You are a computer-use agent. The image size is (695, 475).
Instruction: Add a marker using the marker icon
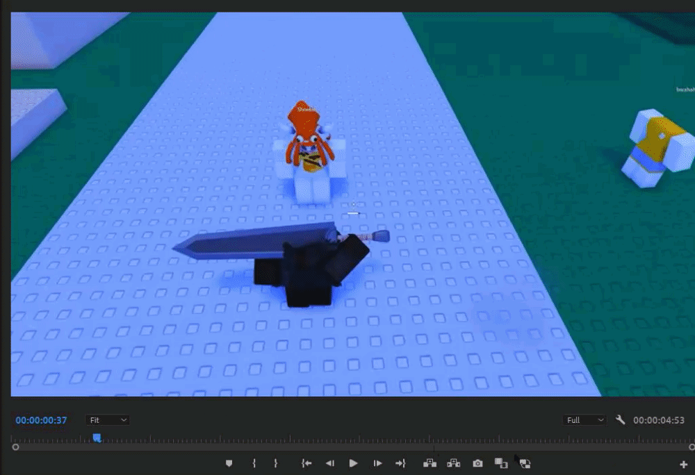click(x=229, y=462)
